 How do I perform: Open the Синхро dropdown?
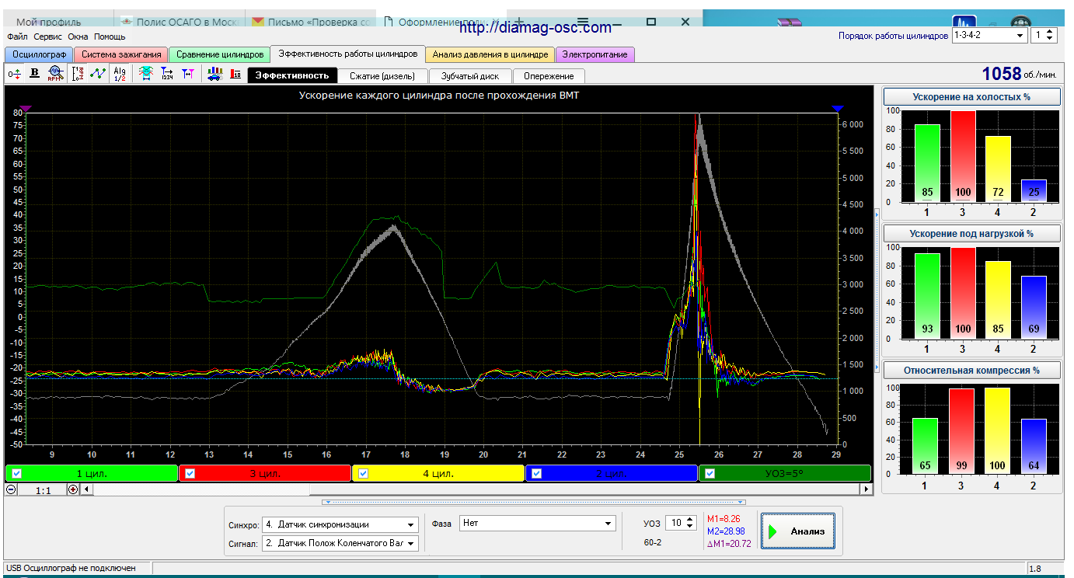coord(340,524)
